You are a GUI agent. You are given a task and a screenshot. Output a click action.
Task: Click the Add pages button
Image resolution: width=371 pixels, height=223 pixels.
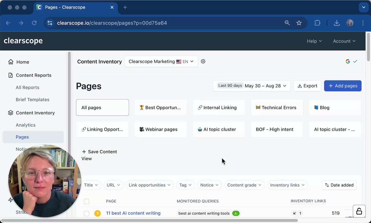click(343, 86)
